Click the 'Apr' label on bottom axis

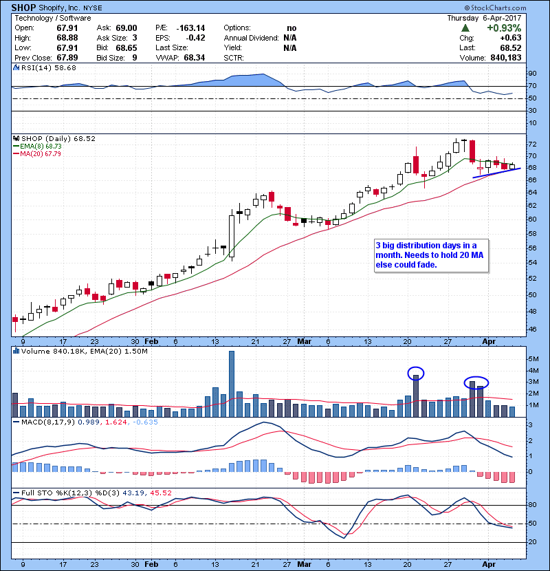click(x=489, y=564)
